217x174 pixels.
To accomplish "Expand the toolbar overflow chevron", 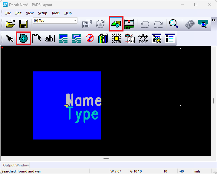I will pyautogui.click(x=214, y=20).
